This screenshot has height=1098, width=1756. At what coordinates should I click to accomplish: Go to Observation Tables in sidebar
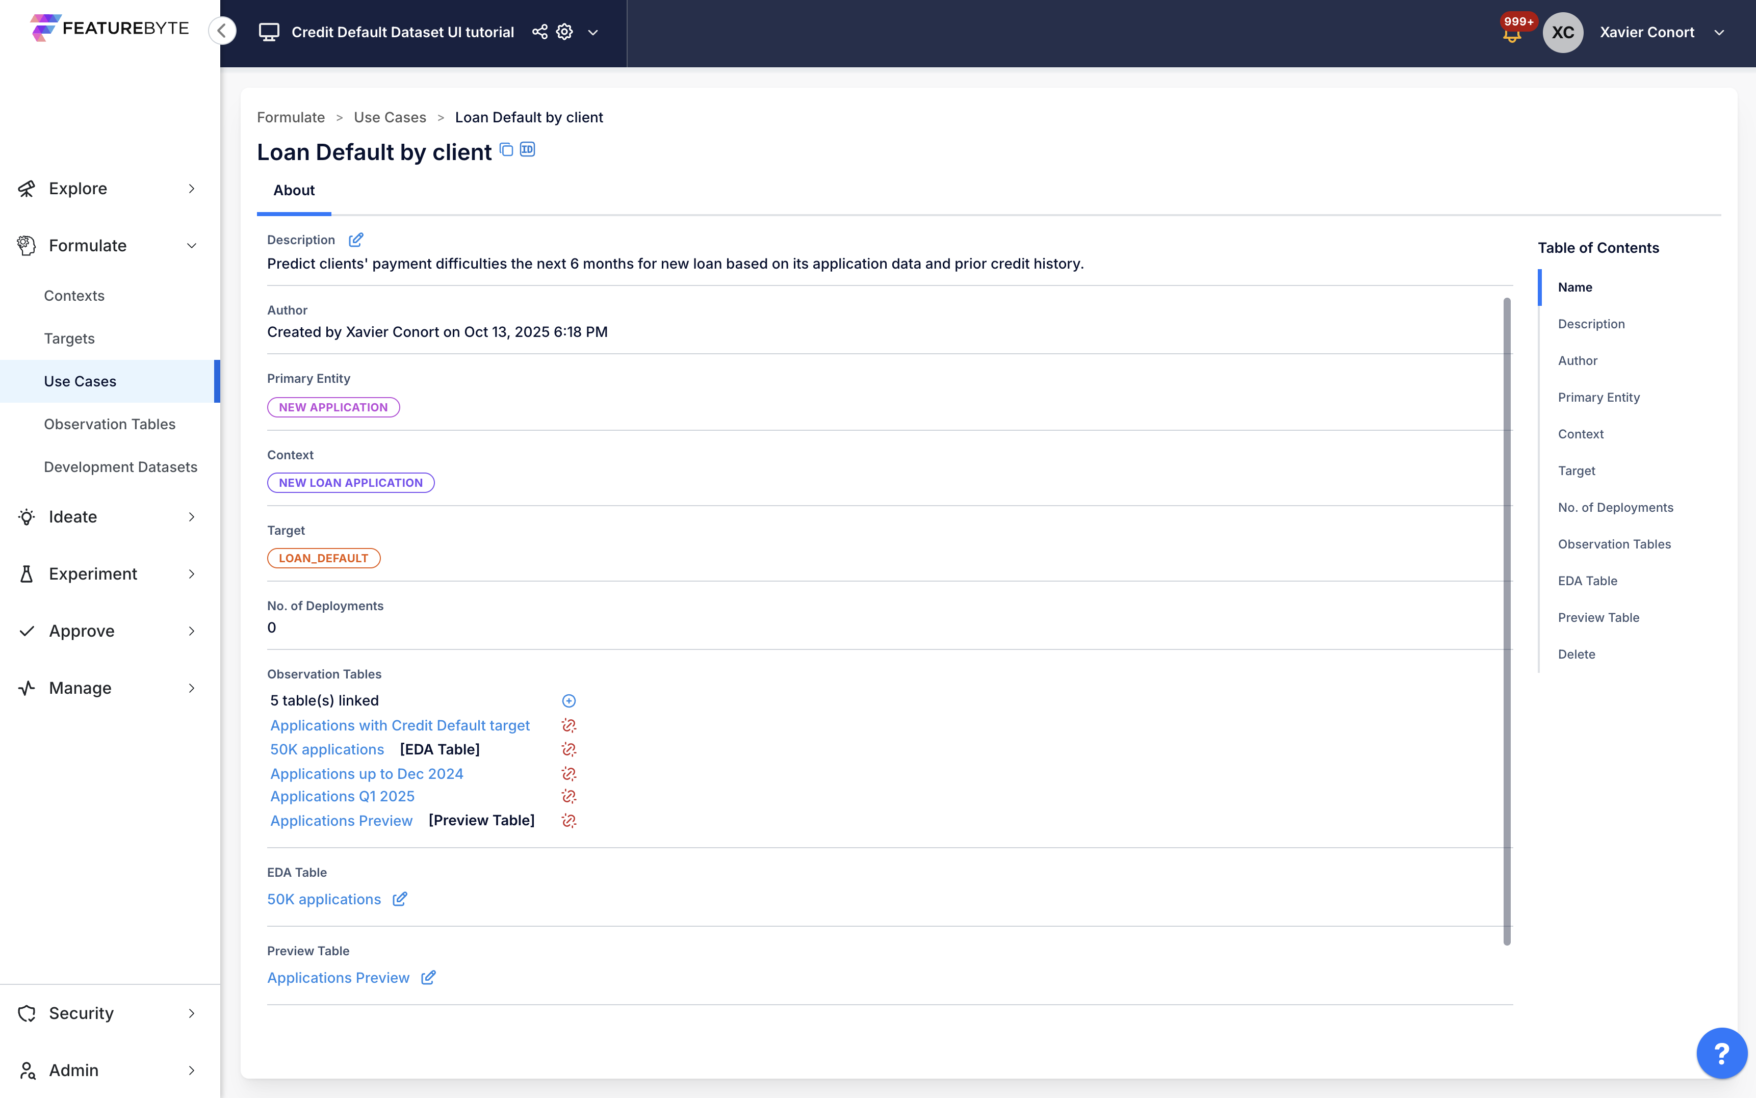[110, 424]
